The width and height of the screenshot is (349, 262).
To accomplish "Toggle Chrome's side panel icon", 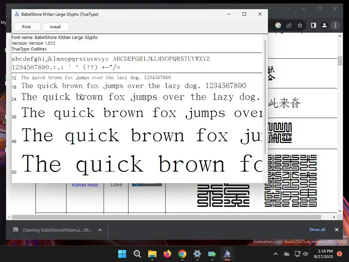I will [314, 25].
